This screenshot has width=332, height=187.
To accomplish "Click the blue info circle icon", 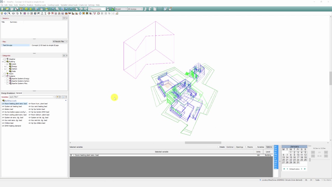I will (5, 13).
